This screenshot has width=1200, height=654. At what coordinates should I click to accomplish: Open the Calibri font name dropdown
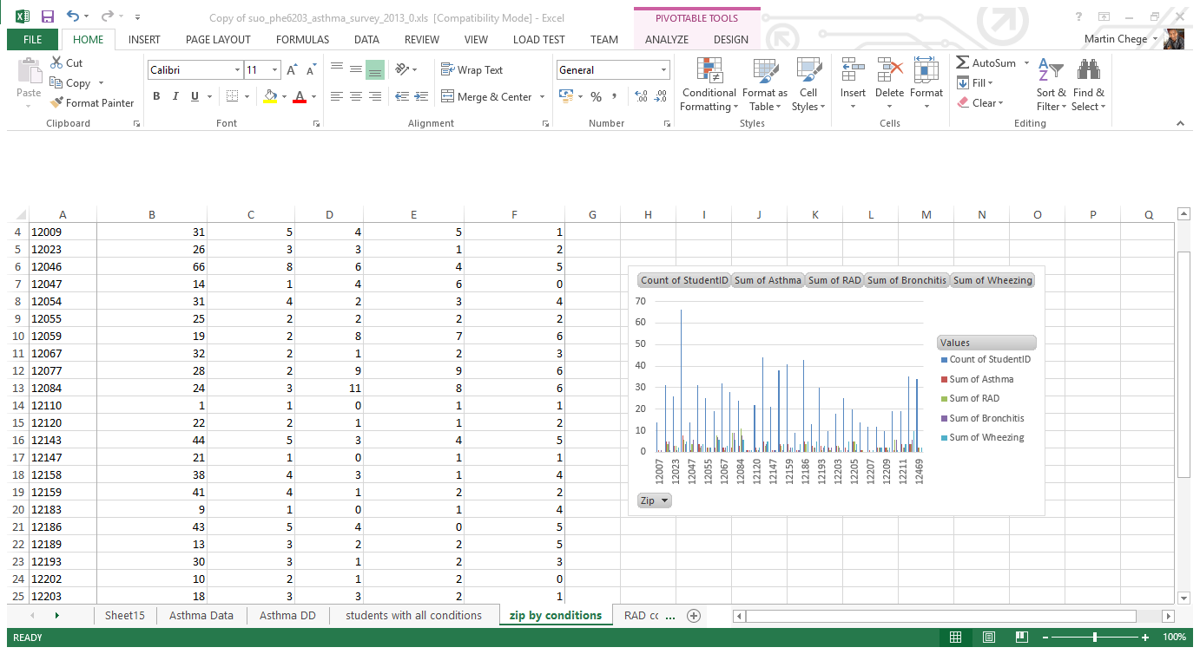pyautogui.click(x=237, y=70)
